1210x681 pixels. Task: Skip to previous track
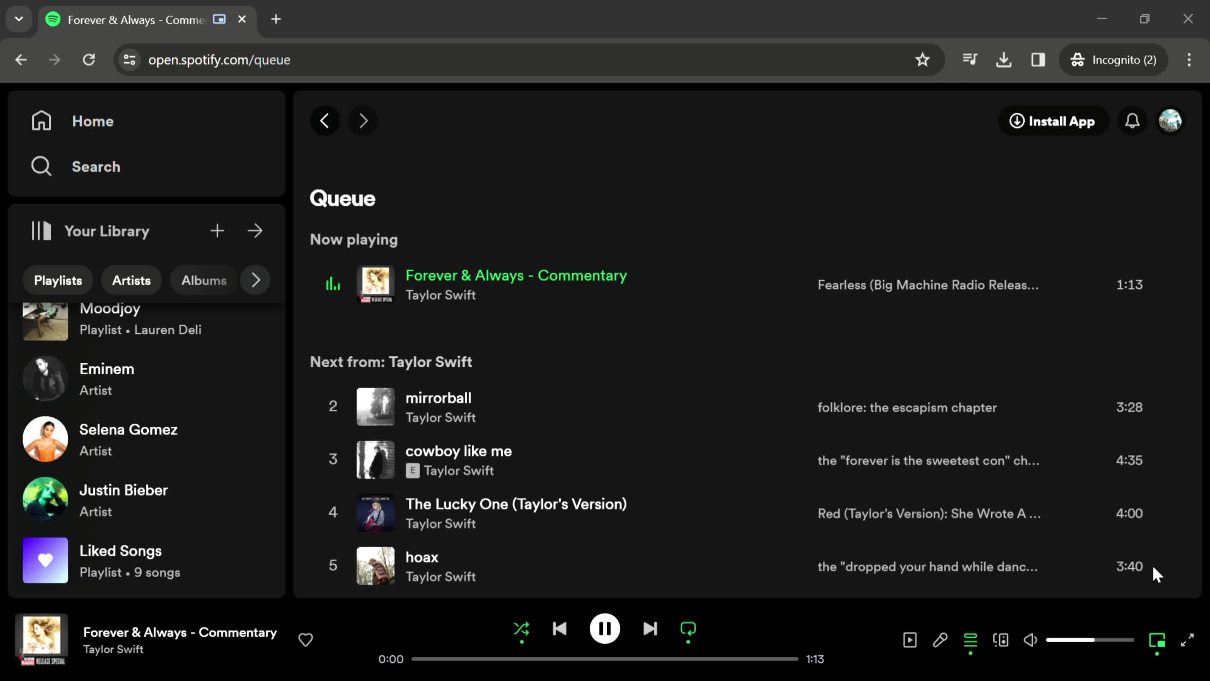click(x=559, y=629)
